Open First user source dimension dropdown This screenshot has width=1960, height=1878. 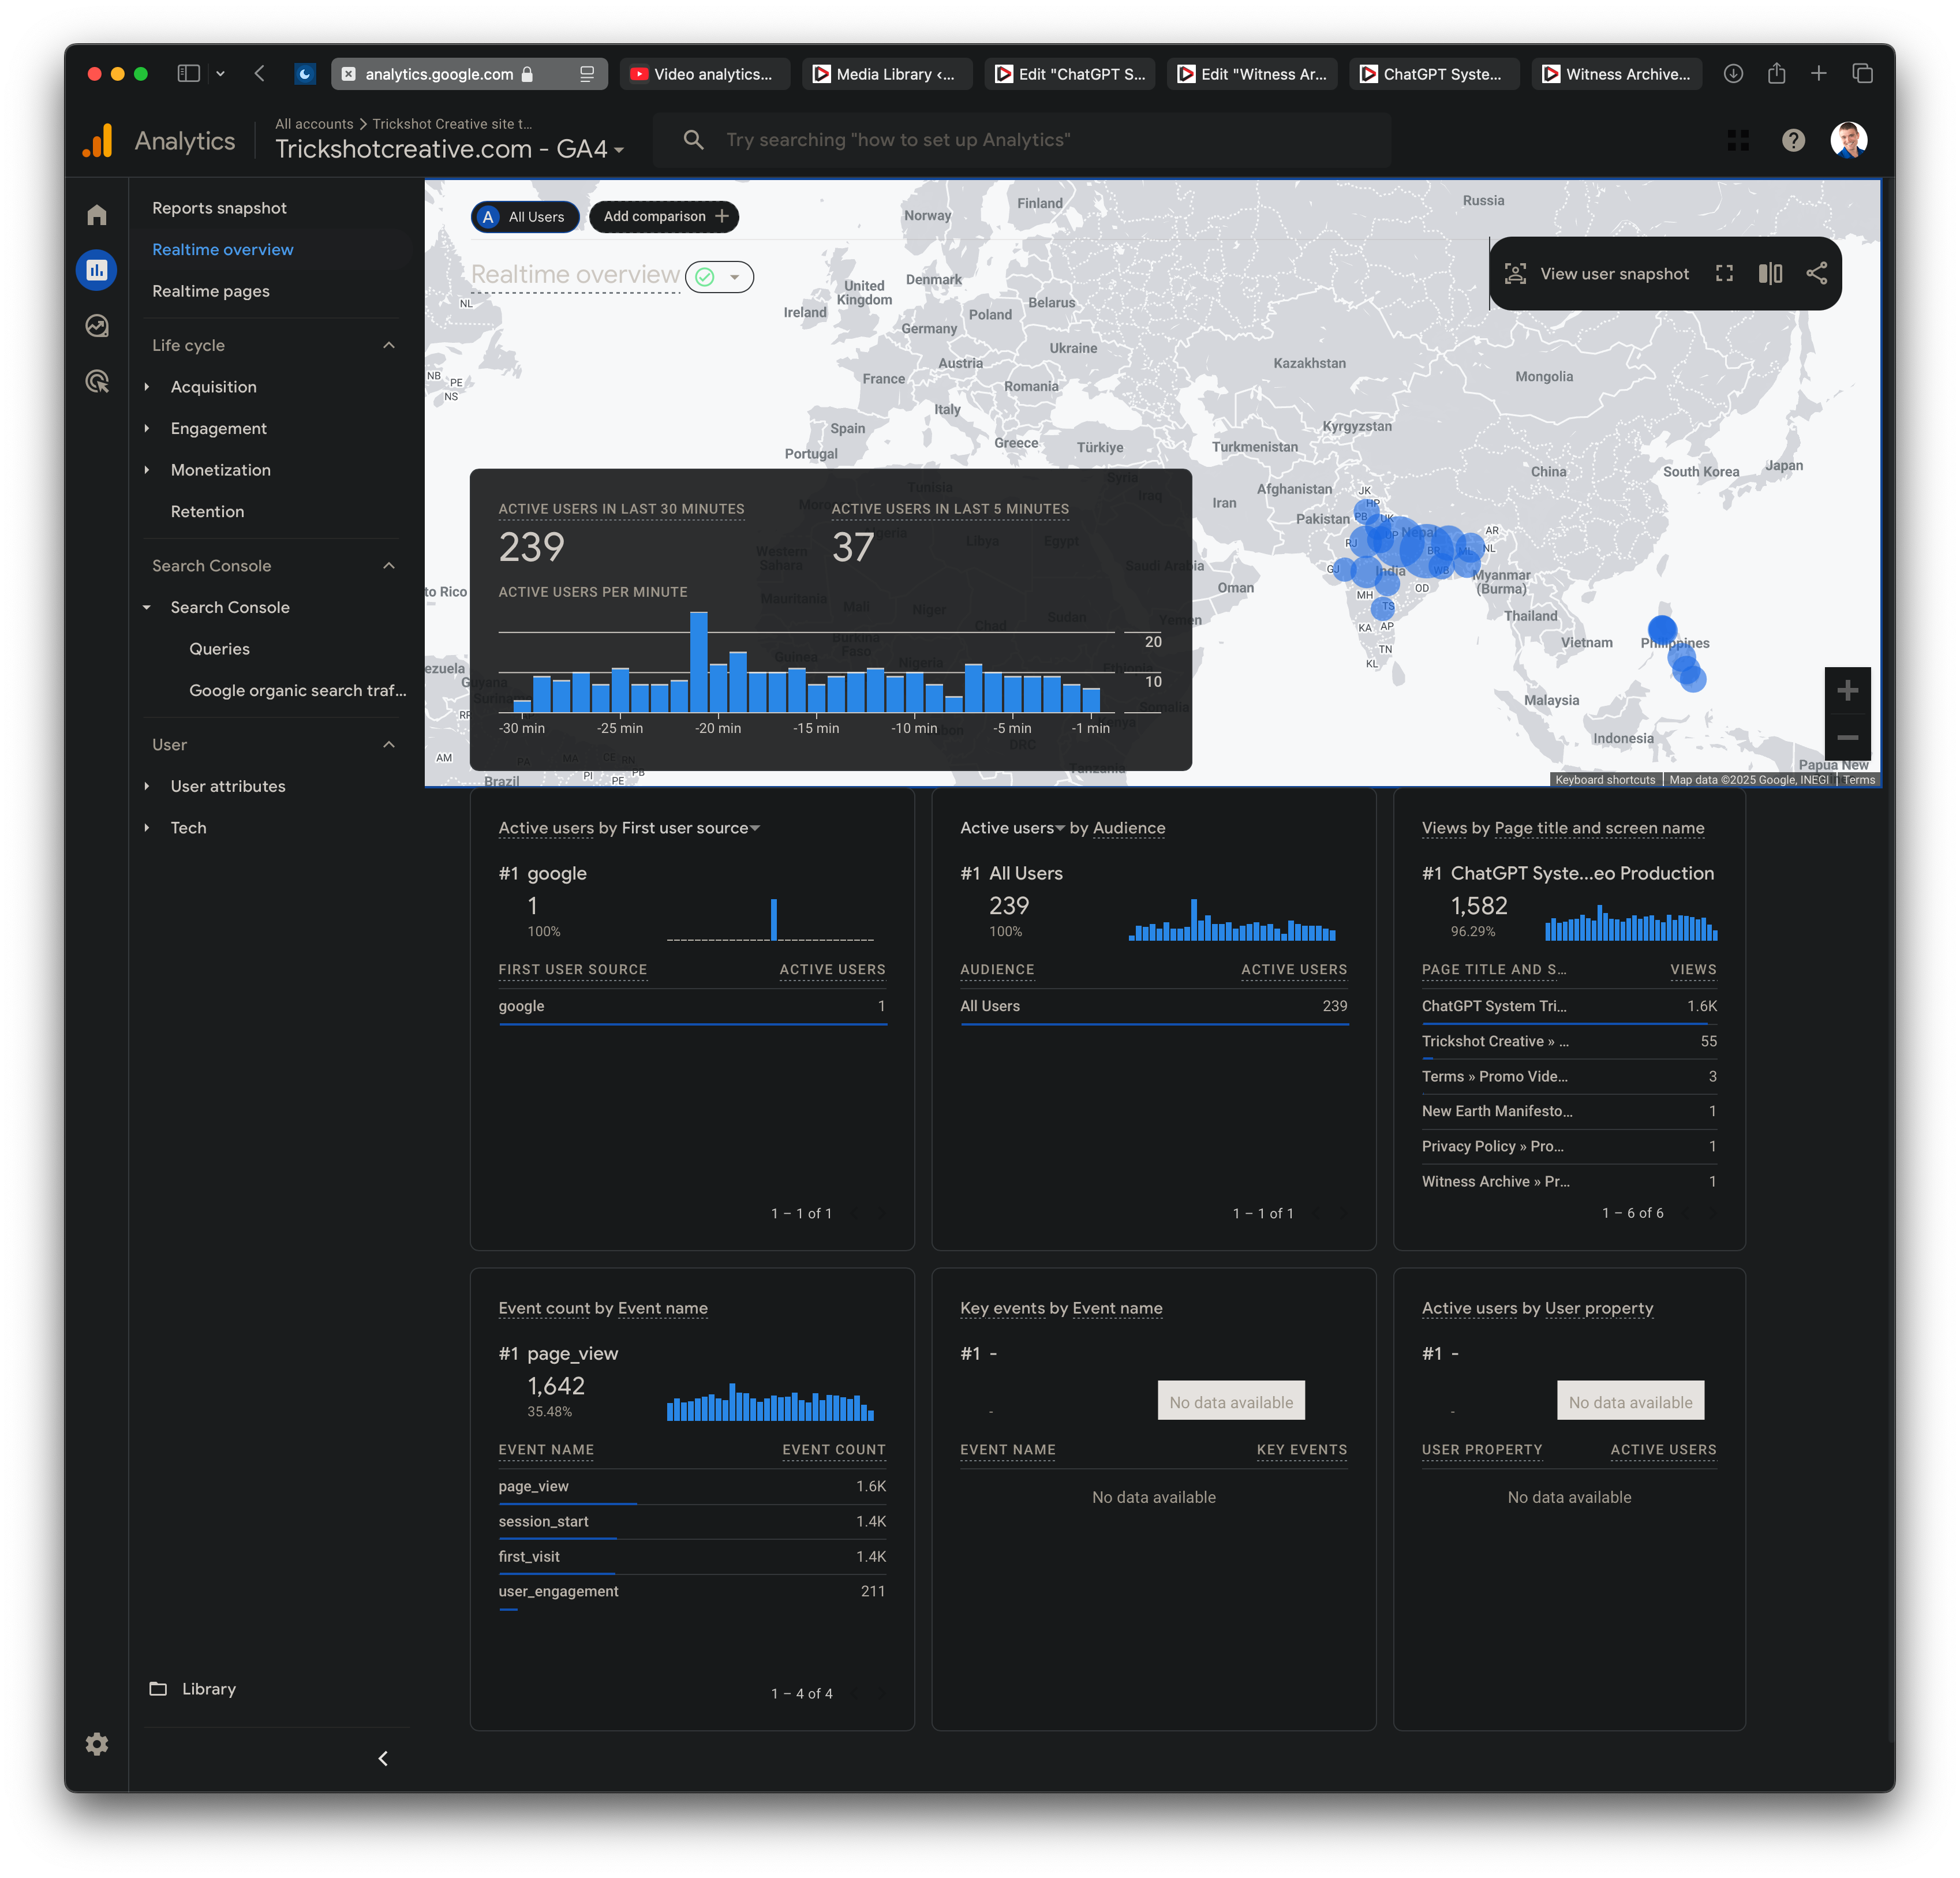click(692, 828)
